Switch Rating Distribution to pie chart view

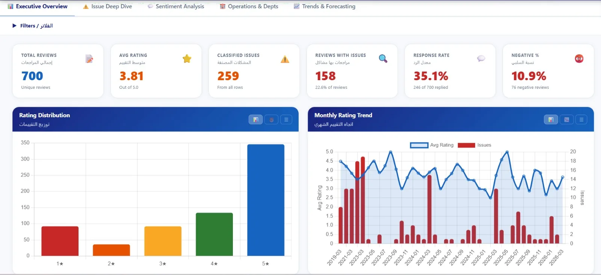271,120
